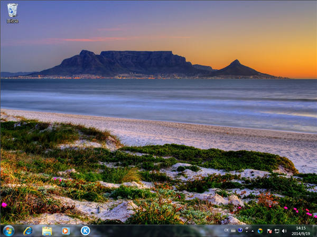Open the Windows Start menu orb

point(8,231)
